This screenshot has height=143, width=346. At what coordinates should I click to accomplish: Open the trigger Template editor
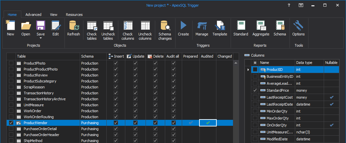(x=220, y=28)
